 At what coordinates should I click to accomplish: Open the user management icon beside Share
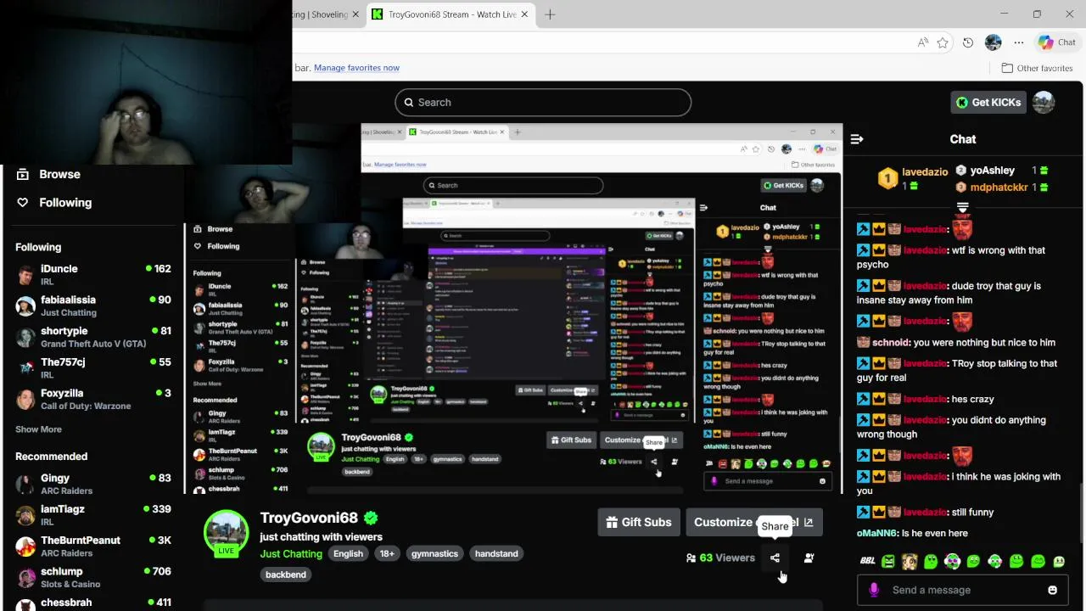809,558
